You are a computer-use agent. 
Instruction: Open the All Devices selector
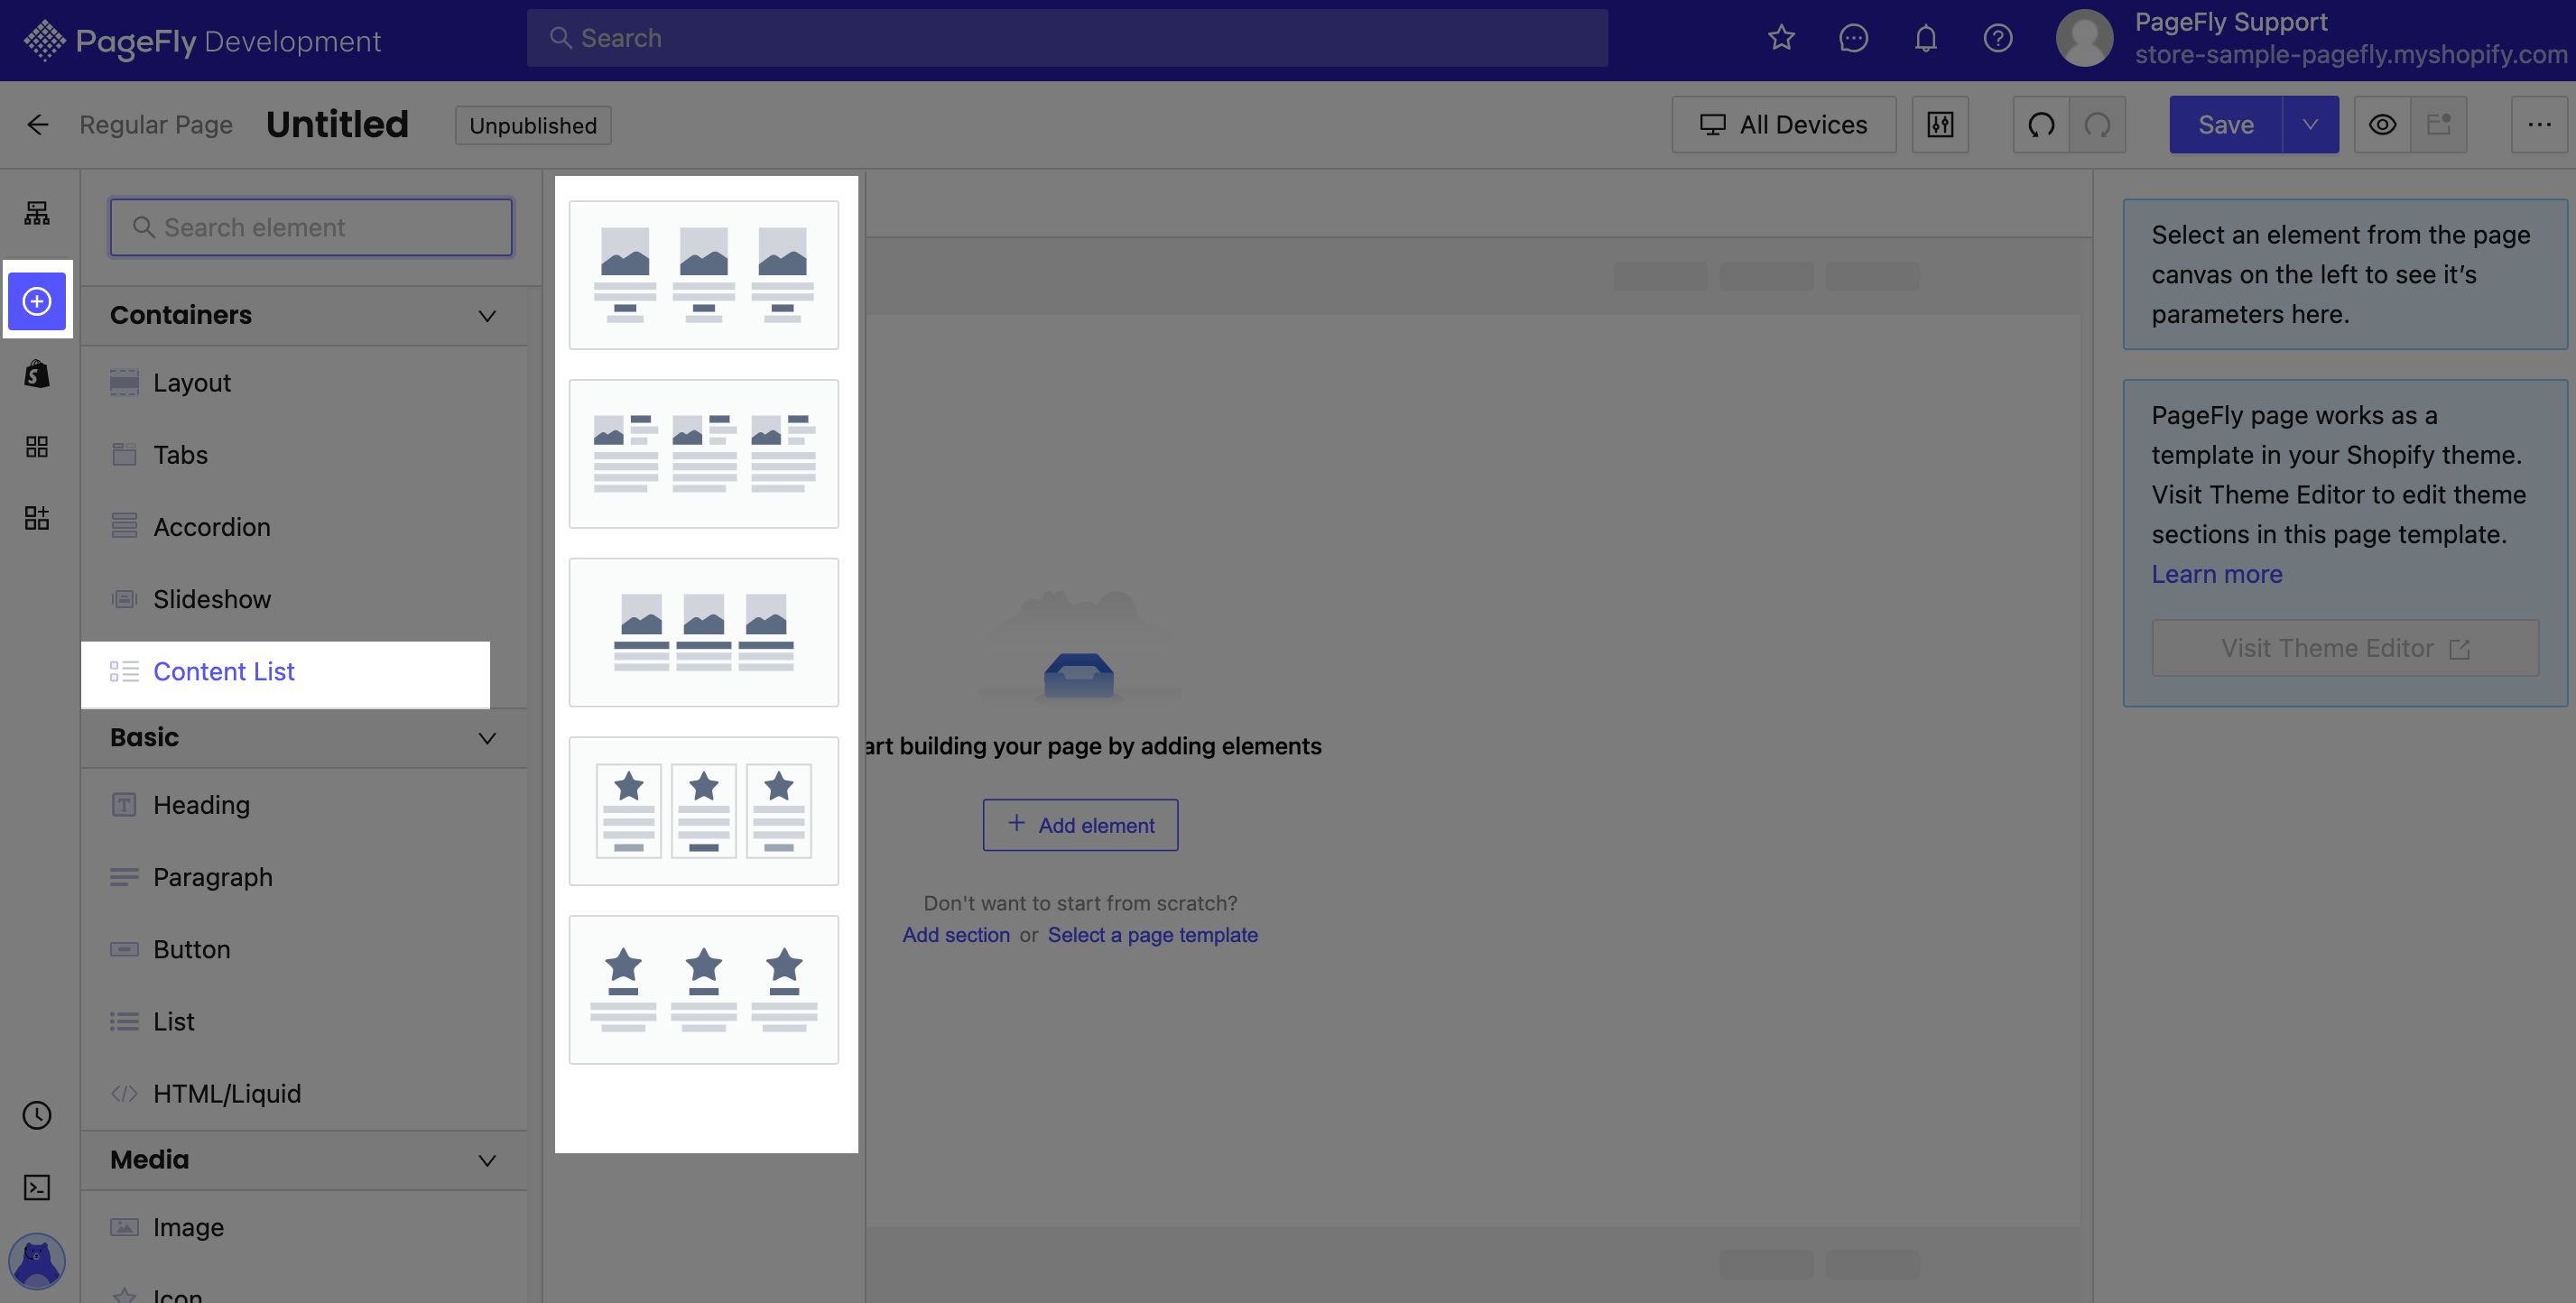pos(1783,125)
